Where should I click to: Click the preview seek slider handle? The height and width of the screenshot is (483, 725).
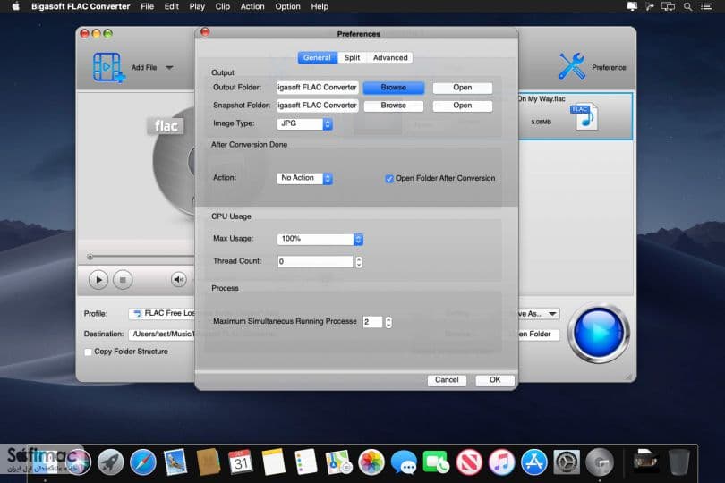90,257
